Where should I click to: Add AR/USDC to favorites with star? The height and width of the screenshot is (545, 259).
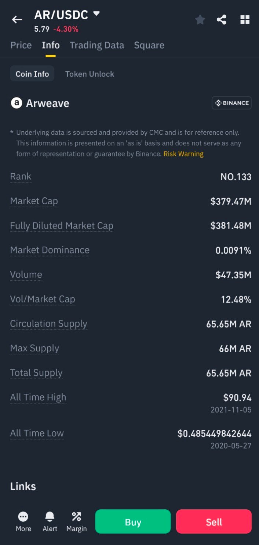tap(200, 20)
